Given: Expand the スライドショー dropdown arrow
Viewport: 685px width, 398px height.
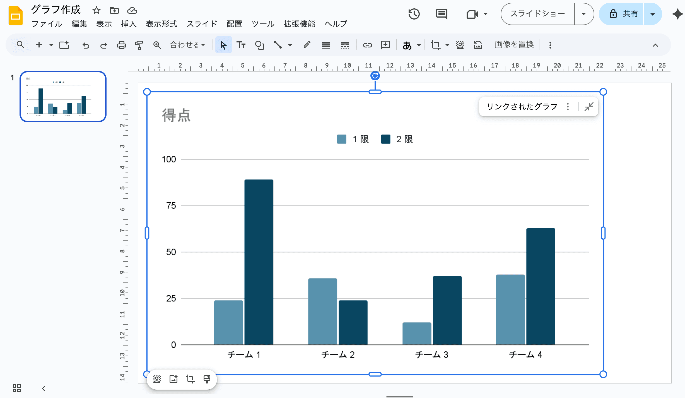Looking at the screenshot, I should click(583, 14).
